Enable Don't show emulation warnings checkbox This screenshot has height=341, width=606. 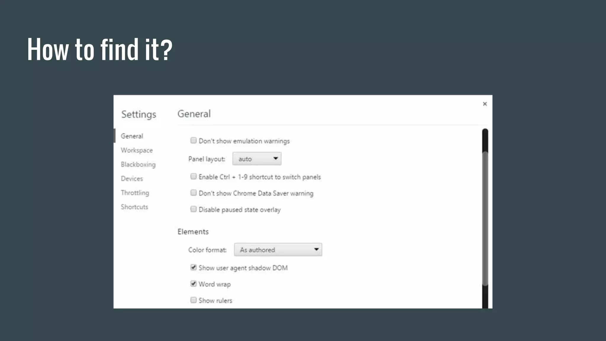tap(194, 141)
